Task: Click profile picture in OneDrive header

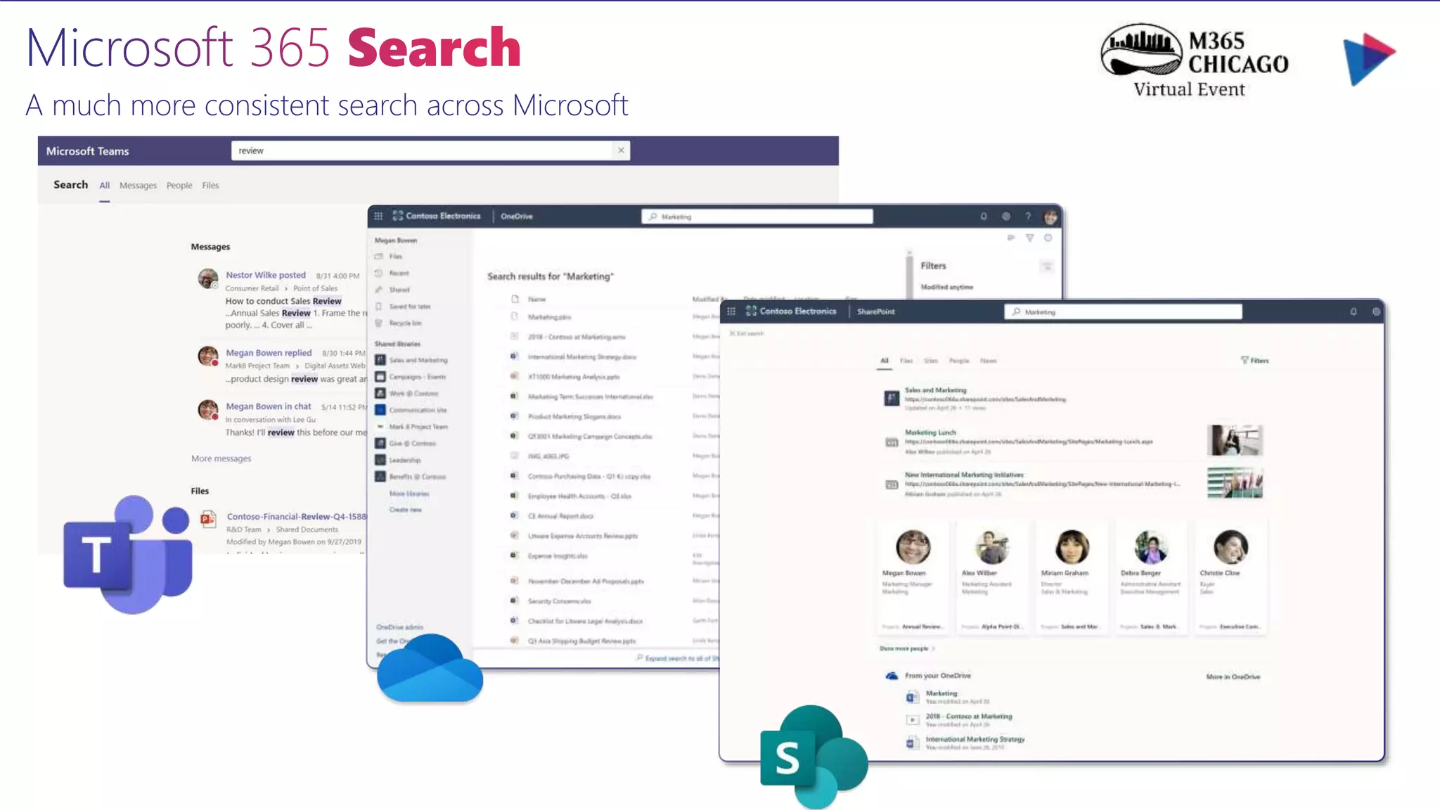Action: (1050, 217)
